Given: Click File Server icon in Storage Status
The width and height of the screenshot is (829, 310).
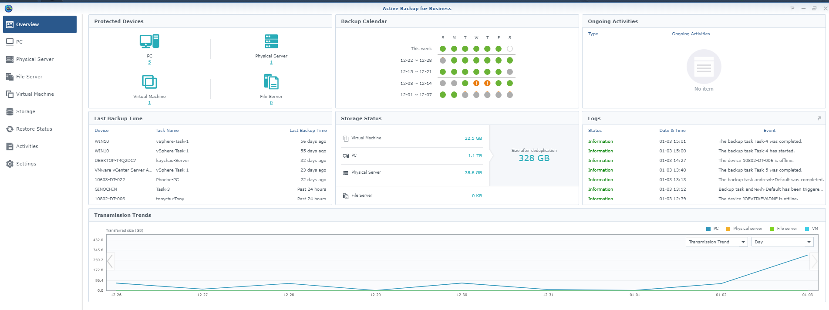Looking at the screenshot, I should click(346, 196).
